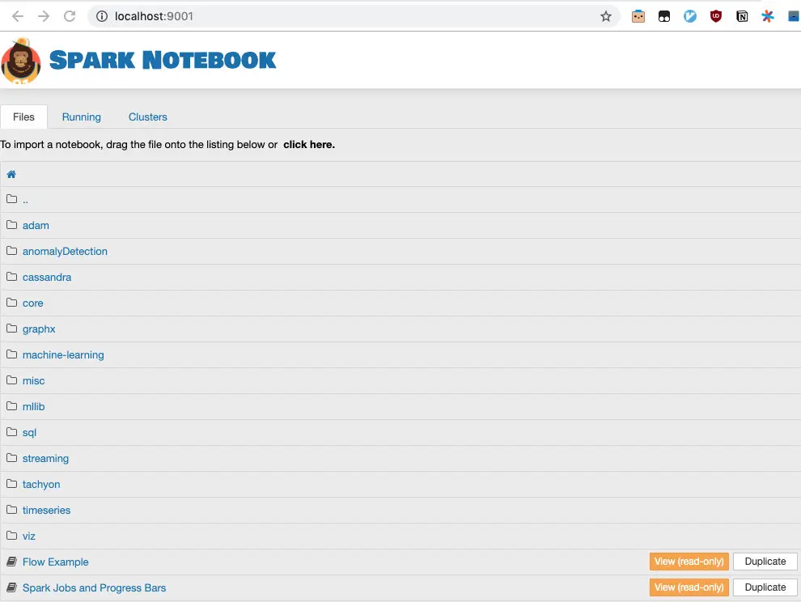Open the cassandra folder
This screenshot has width=801, height=602.
coord(47,278)
